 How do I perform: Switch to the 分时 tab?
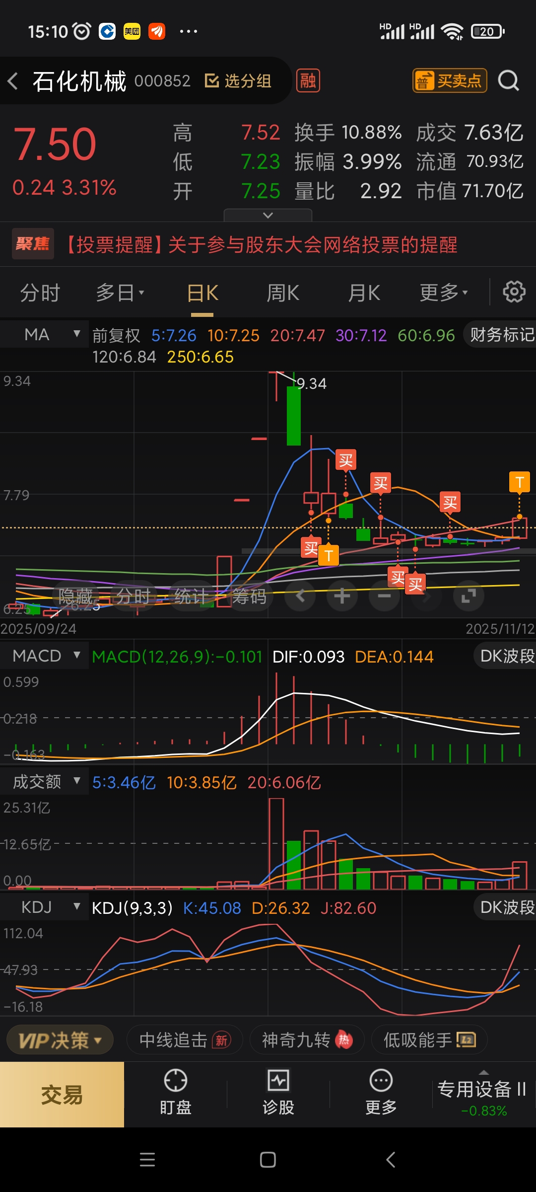coord(40,293)
